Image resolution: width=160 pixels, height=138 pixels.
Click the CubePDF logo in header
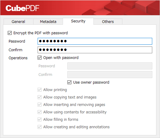pos(22,8)
